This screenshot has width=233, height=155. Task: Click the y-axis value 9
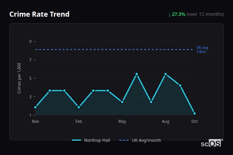click(x=30, y=41)
